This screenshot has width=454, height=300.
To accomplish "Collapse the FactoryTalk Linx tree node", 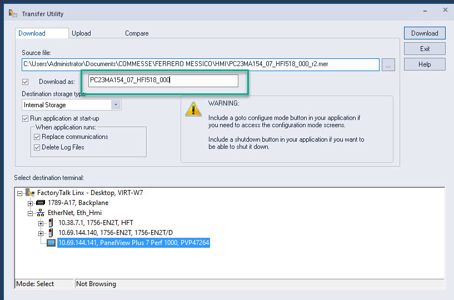I will click(20, 193).
